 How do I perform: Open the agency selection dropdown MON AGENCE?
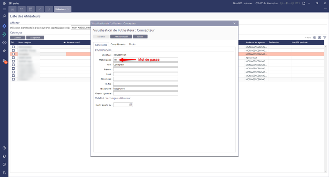[x=81, y=28]
